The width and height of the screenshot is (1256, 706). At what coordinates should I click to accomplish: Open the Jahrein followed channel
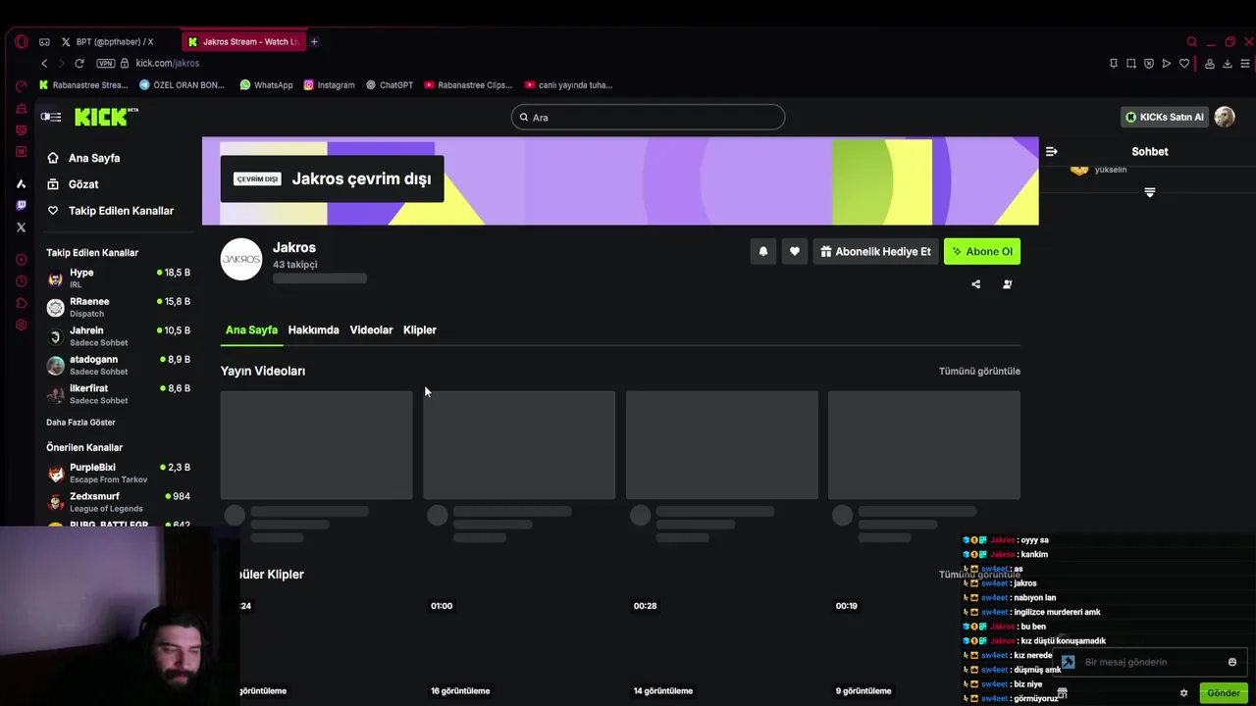pos(118,336)
